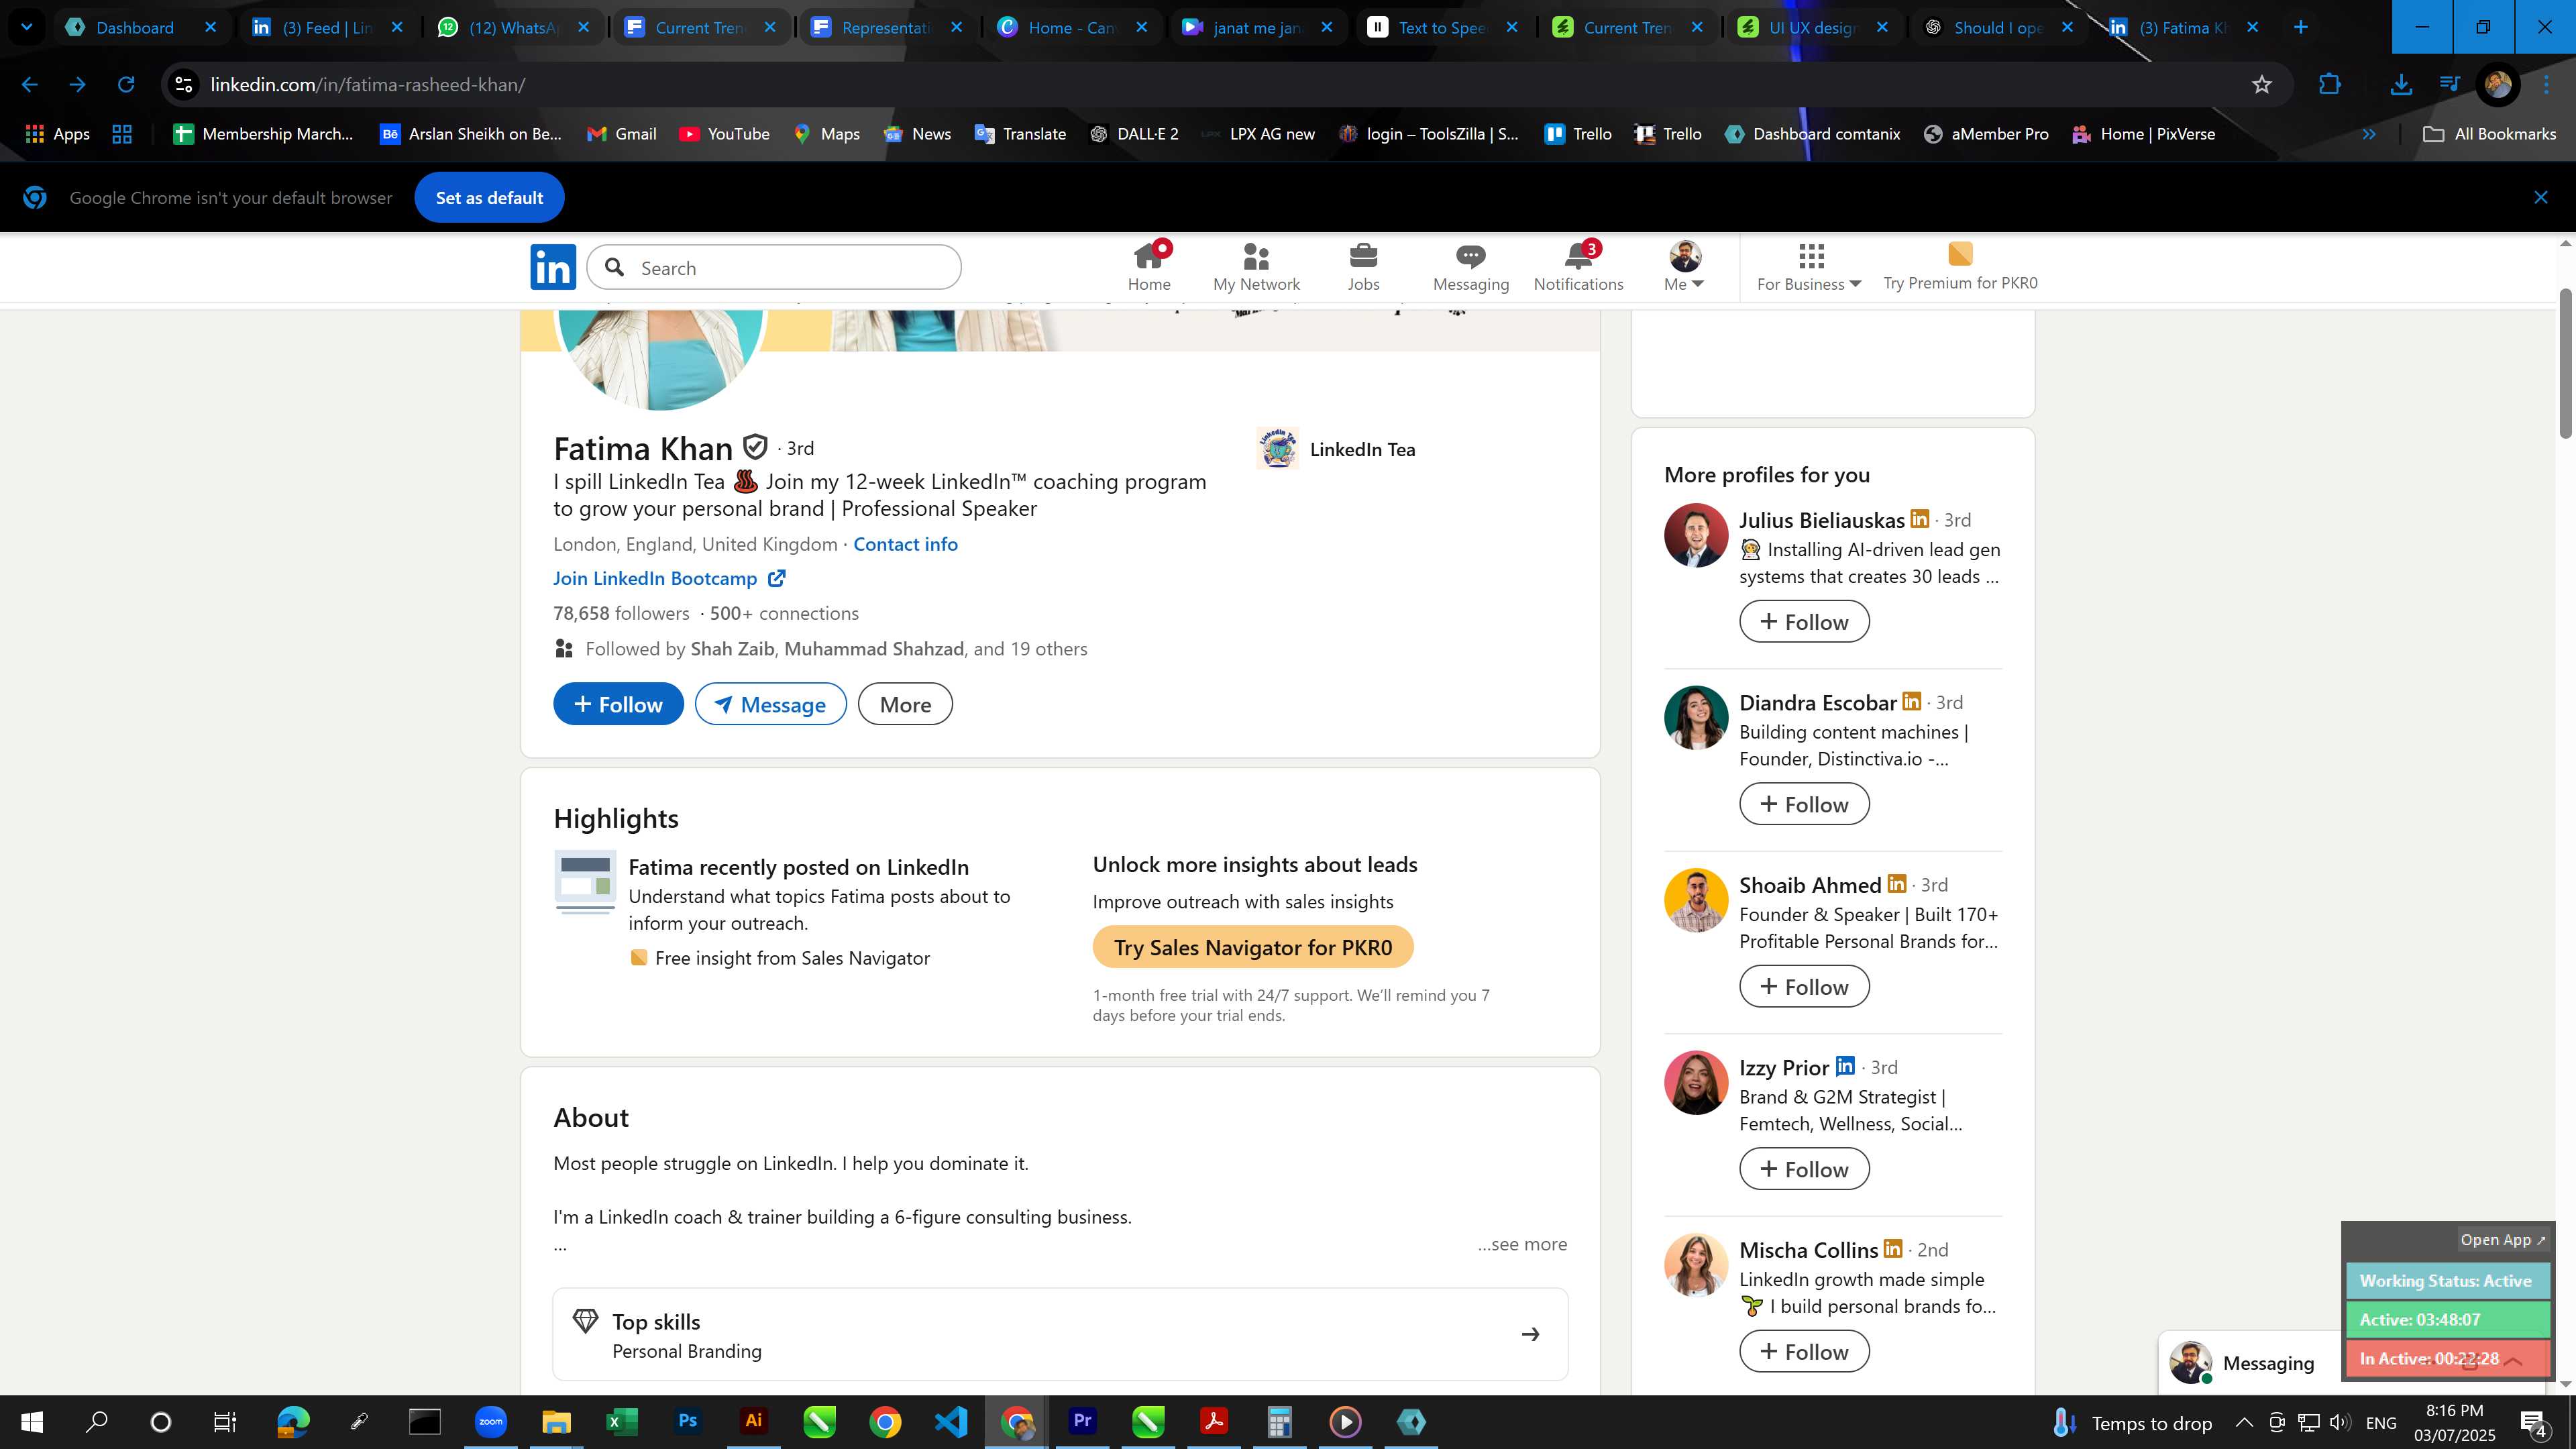
Task: Click bookmark star in address bar
Action: pos(2262,85)
